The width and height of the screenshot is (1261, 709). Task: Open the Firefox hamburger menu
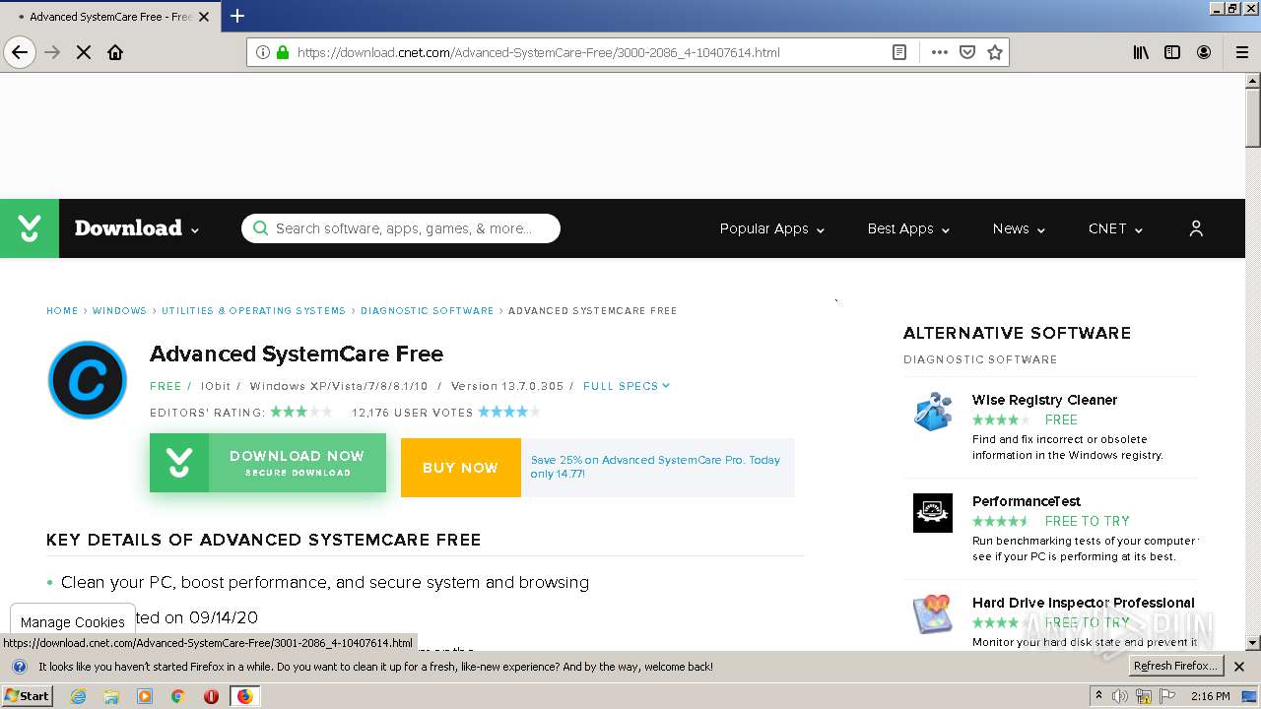pyautogui.click(x=1242, y=52)
